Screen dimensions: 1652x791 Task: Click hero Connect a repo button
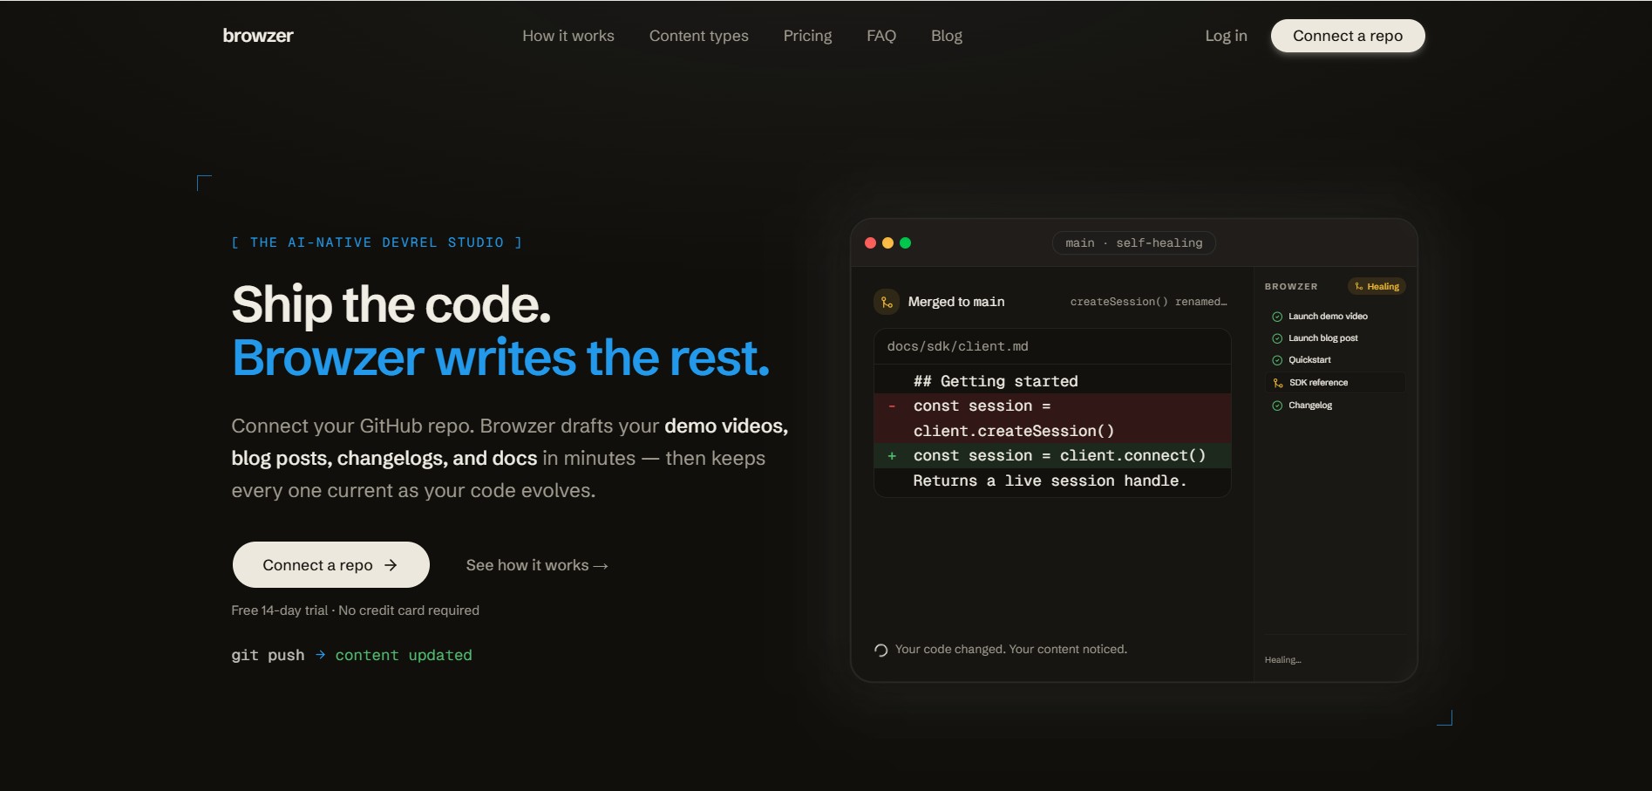coord(330,565)
